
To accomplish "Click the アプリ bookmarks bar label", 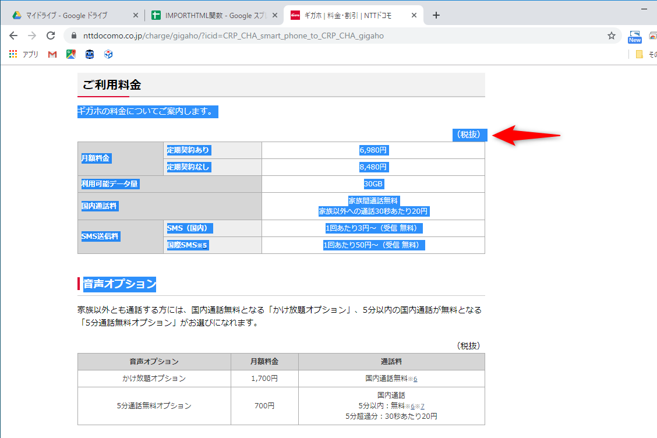I will (30, 54).
